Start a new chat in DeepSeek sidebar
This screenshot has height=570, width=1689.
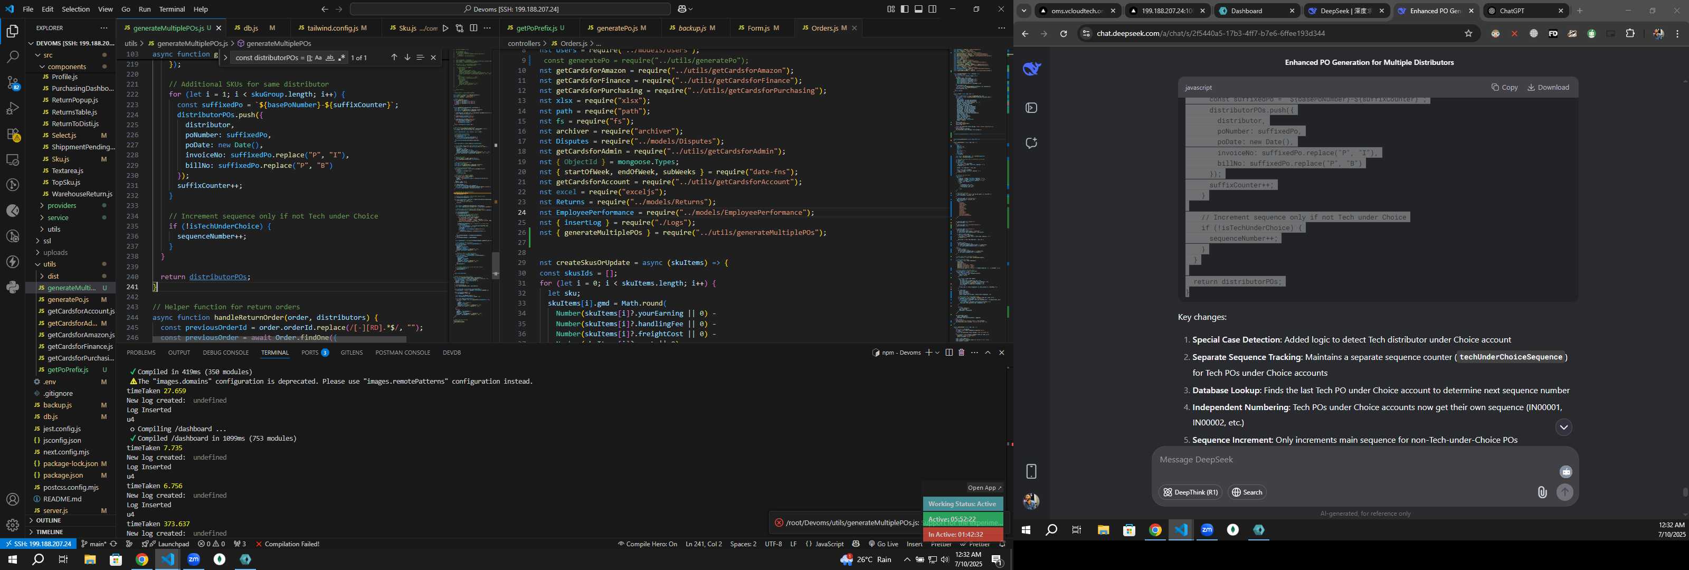1031,143
